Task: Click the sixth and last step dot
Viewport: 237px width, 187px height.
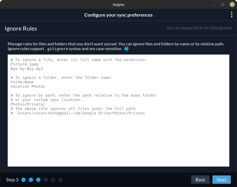Action: tap(60, 180)
